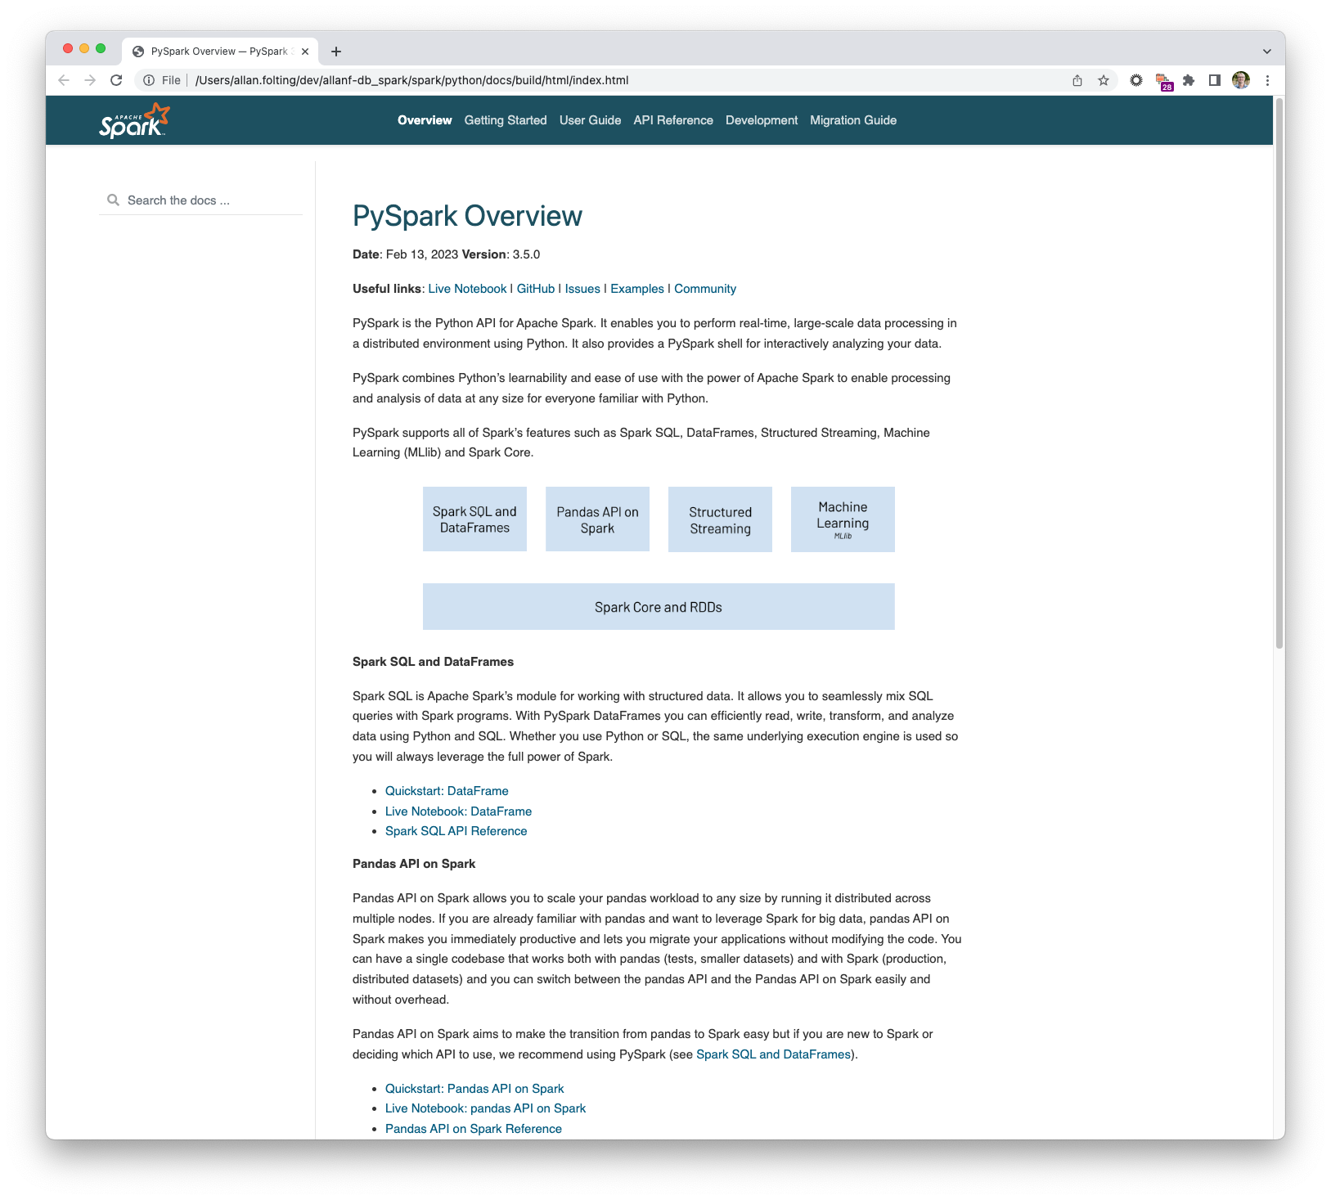Click the Spark Core and RDDs diagram box
Viewport: 1331px width, 1200px height.
659,607
